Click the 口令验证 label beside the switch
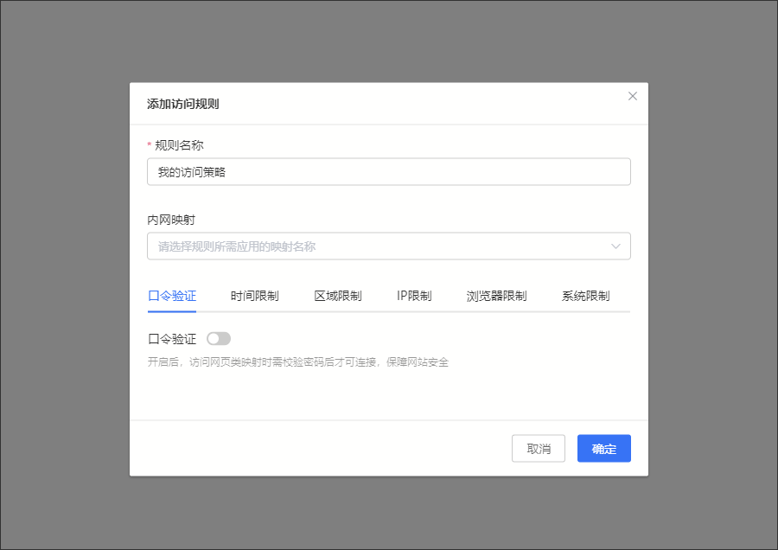 point(172,339)
